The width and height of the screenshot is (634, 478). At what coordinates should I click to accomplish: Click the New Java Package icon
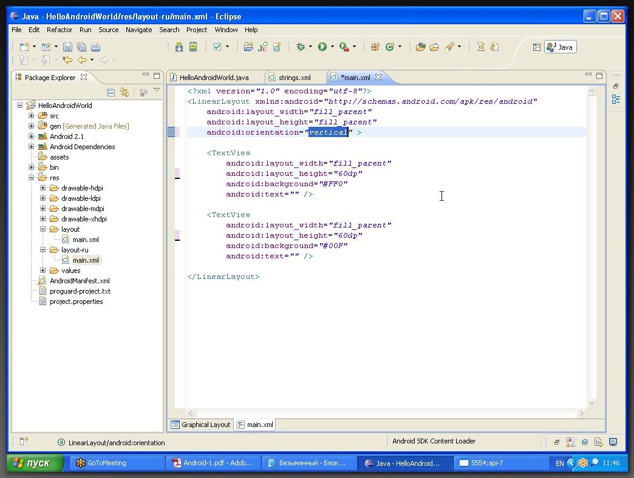(375, 47)
